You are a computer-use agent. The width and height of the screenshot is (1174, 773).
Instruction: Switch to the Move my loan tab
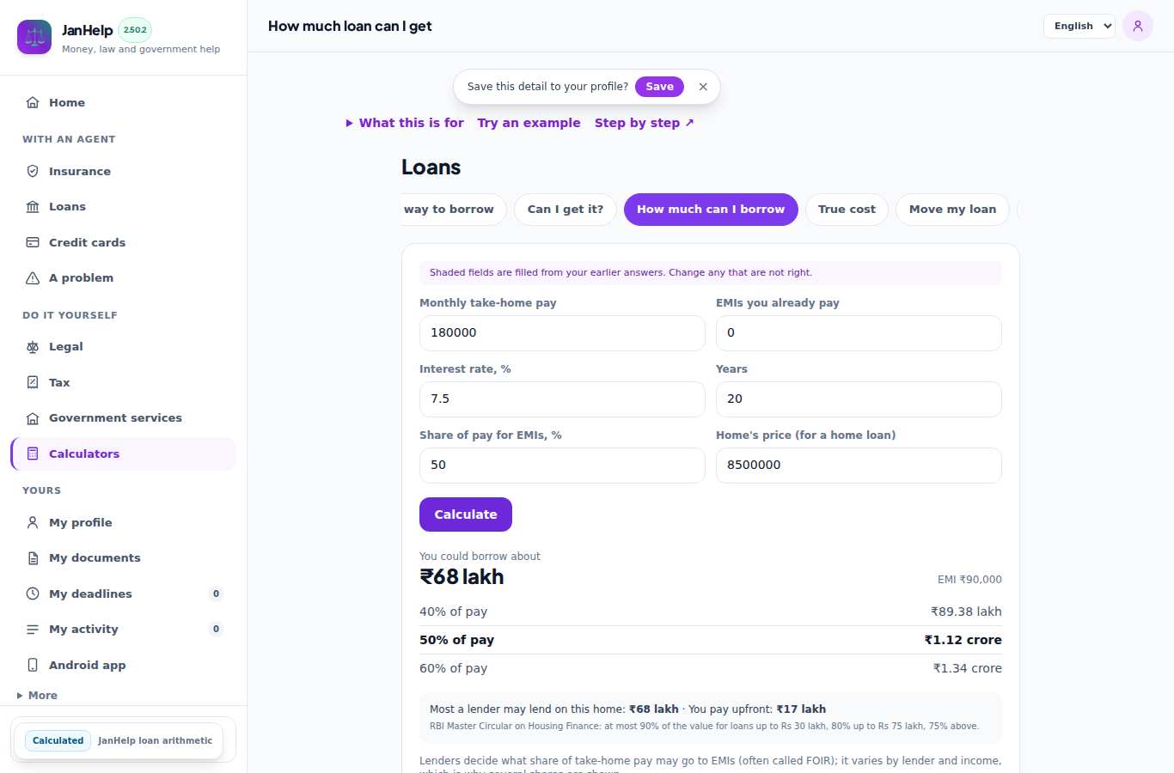(x=952, y=209)
